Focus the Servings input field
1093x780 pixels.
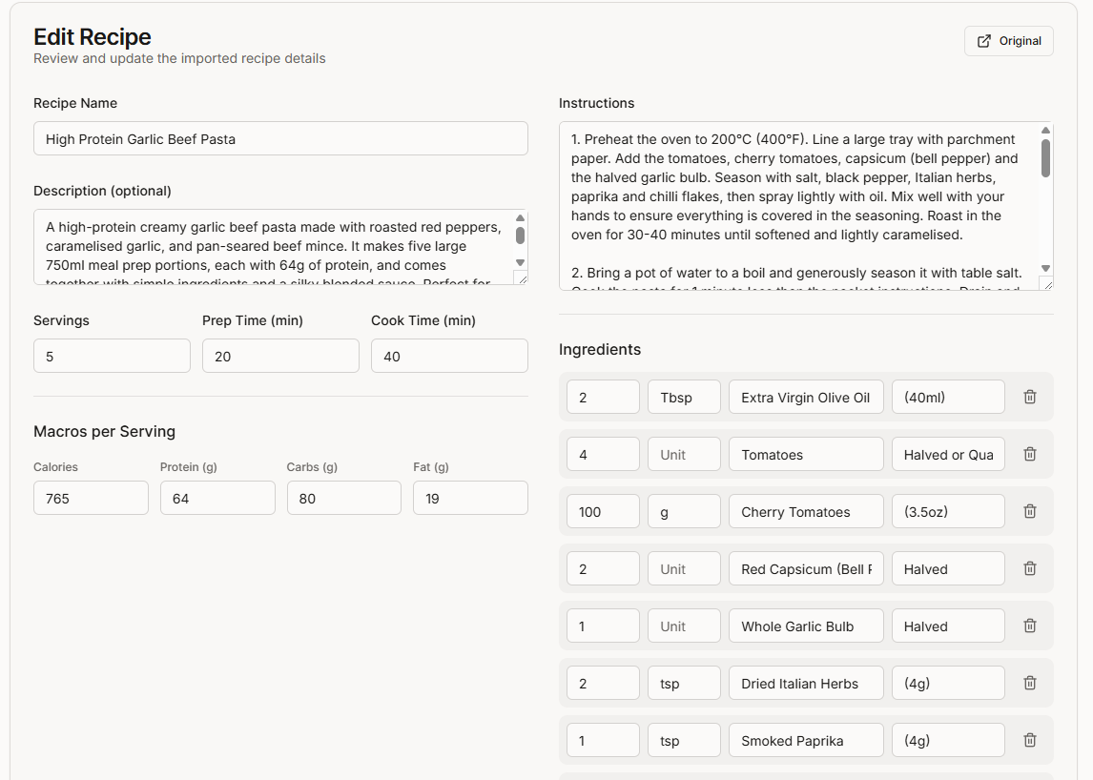(112, 356)
